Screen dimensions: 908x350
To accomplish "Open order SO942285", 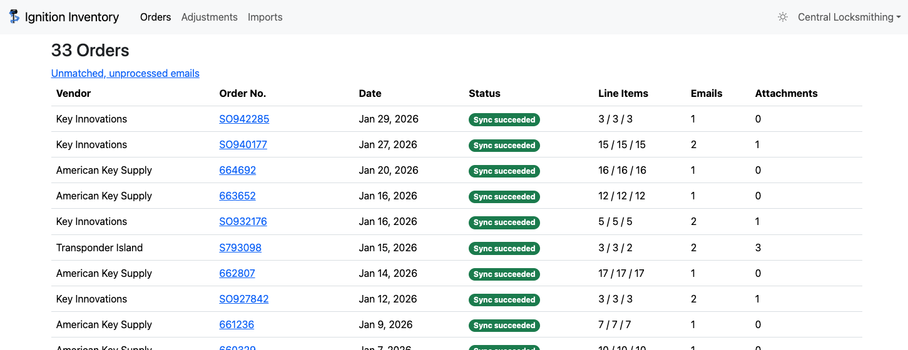I will coord(244,119).
